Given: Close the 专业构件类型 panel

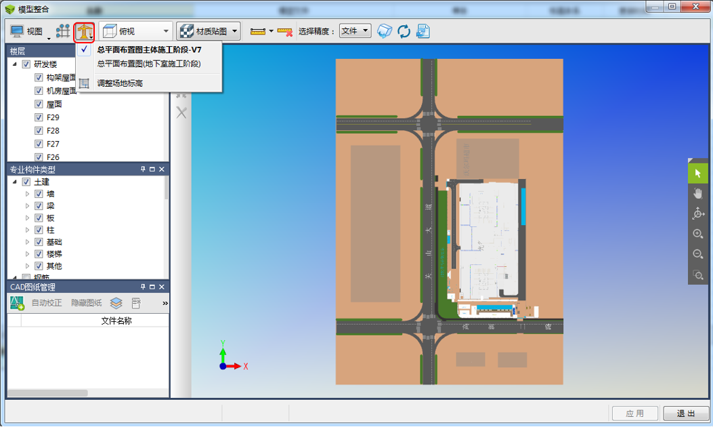Looking at the screenshot, I should pos(161,169).
